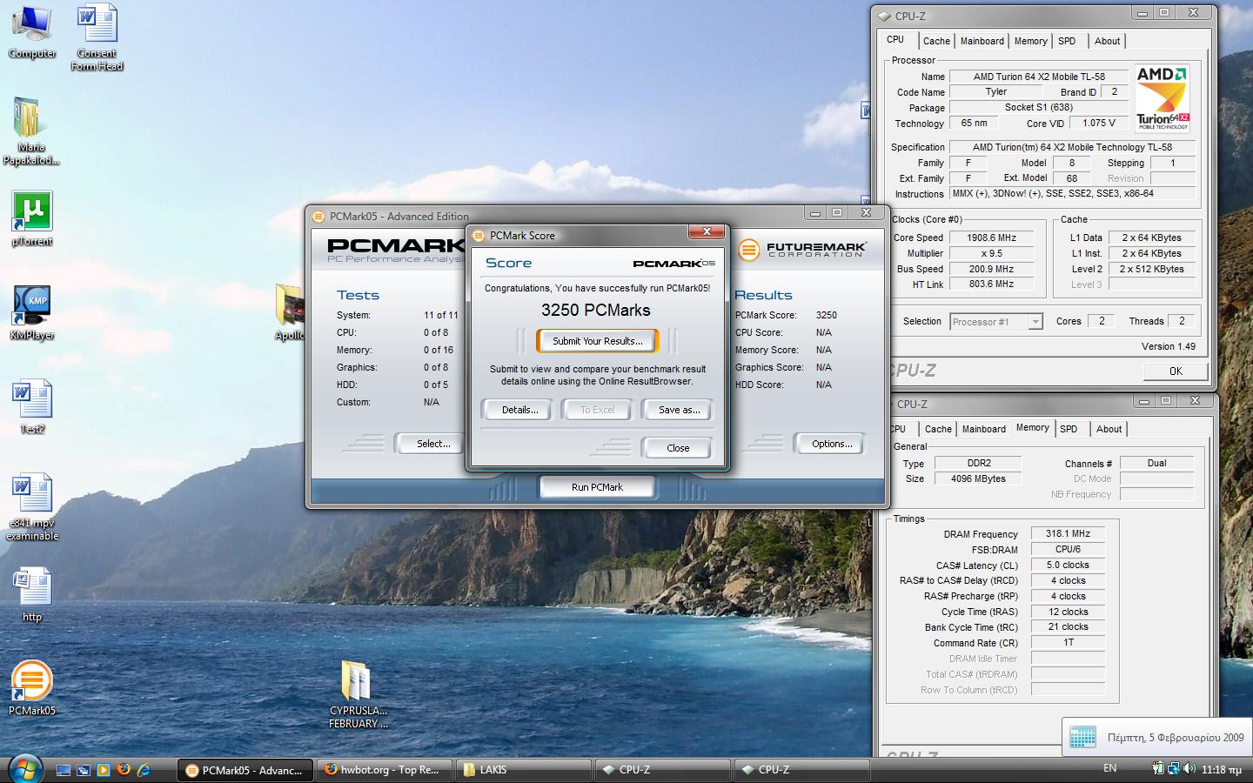This screenshot has height=783, width=1253.
Task: Launch the KMPlayer desktop shortcut
Action: coord(31,312)
